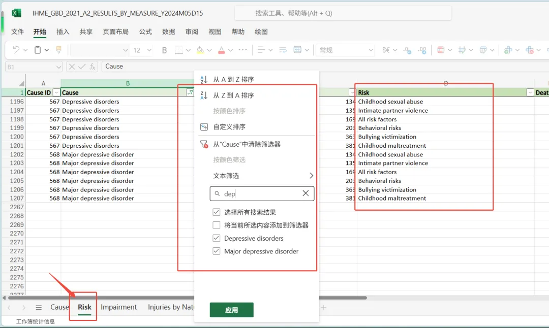Viewport: 549px width, 328px height.
Task: Uncheck Major depressive disorder filter option
Action: (217, 251)
